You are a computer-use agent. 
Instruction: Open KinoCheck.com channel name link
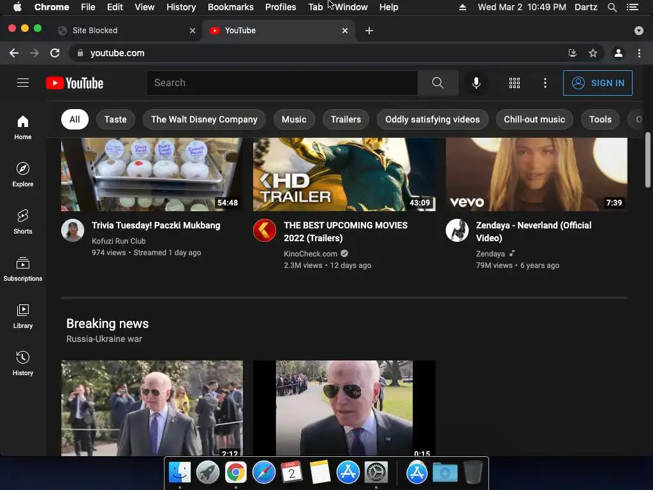311,254
